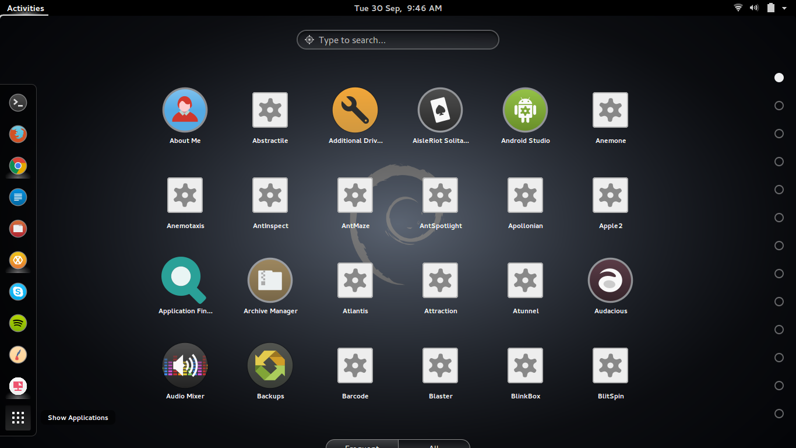796x448 pixels.
Task: Open the Audacious music player
Action: 610,281
